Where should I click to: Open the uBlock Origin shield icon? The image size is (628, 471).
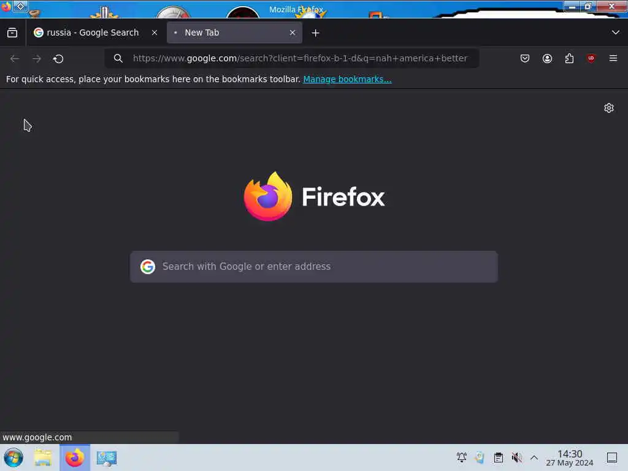(591, 58)
